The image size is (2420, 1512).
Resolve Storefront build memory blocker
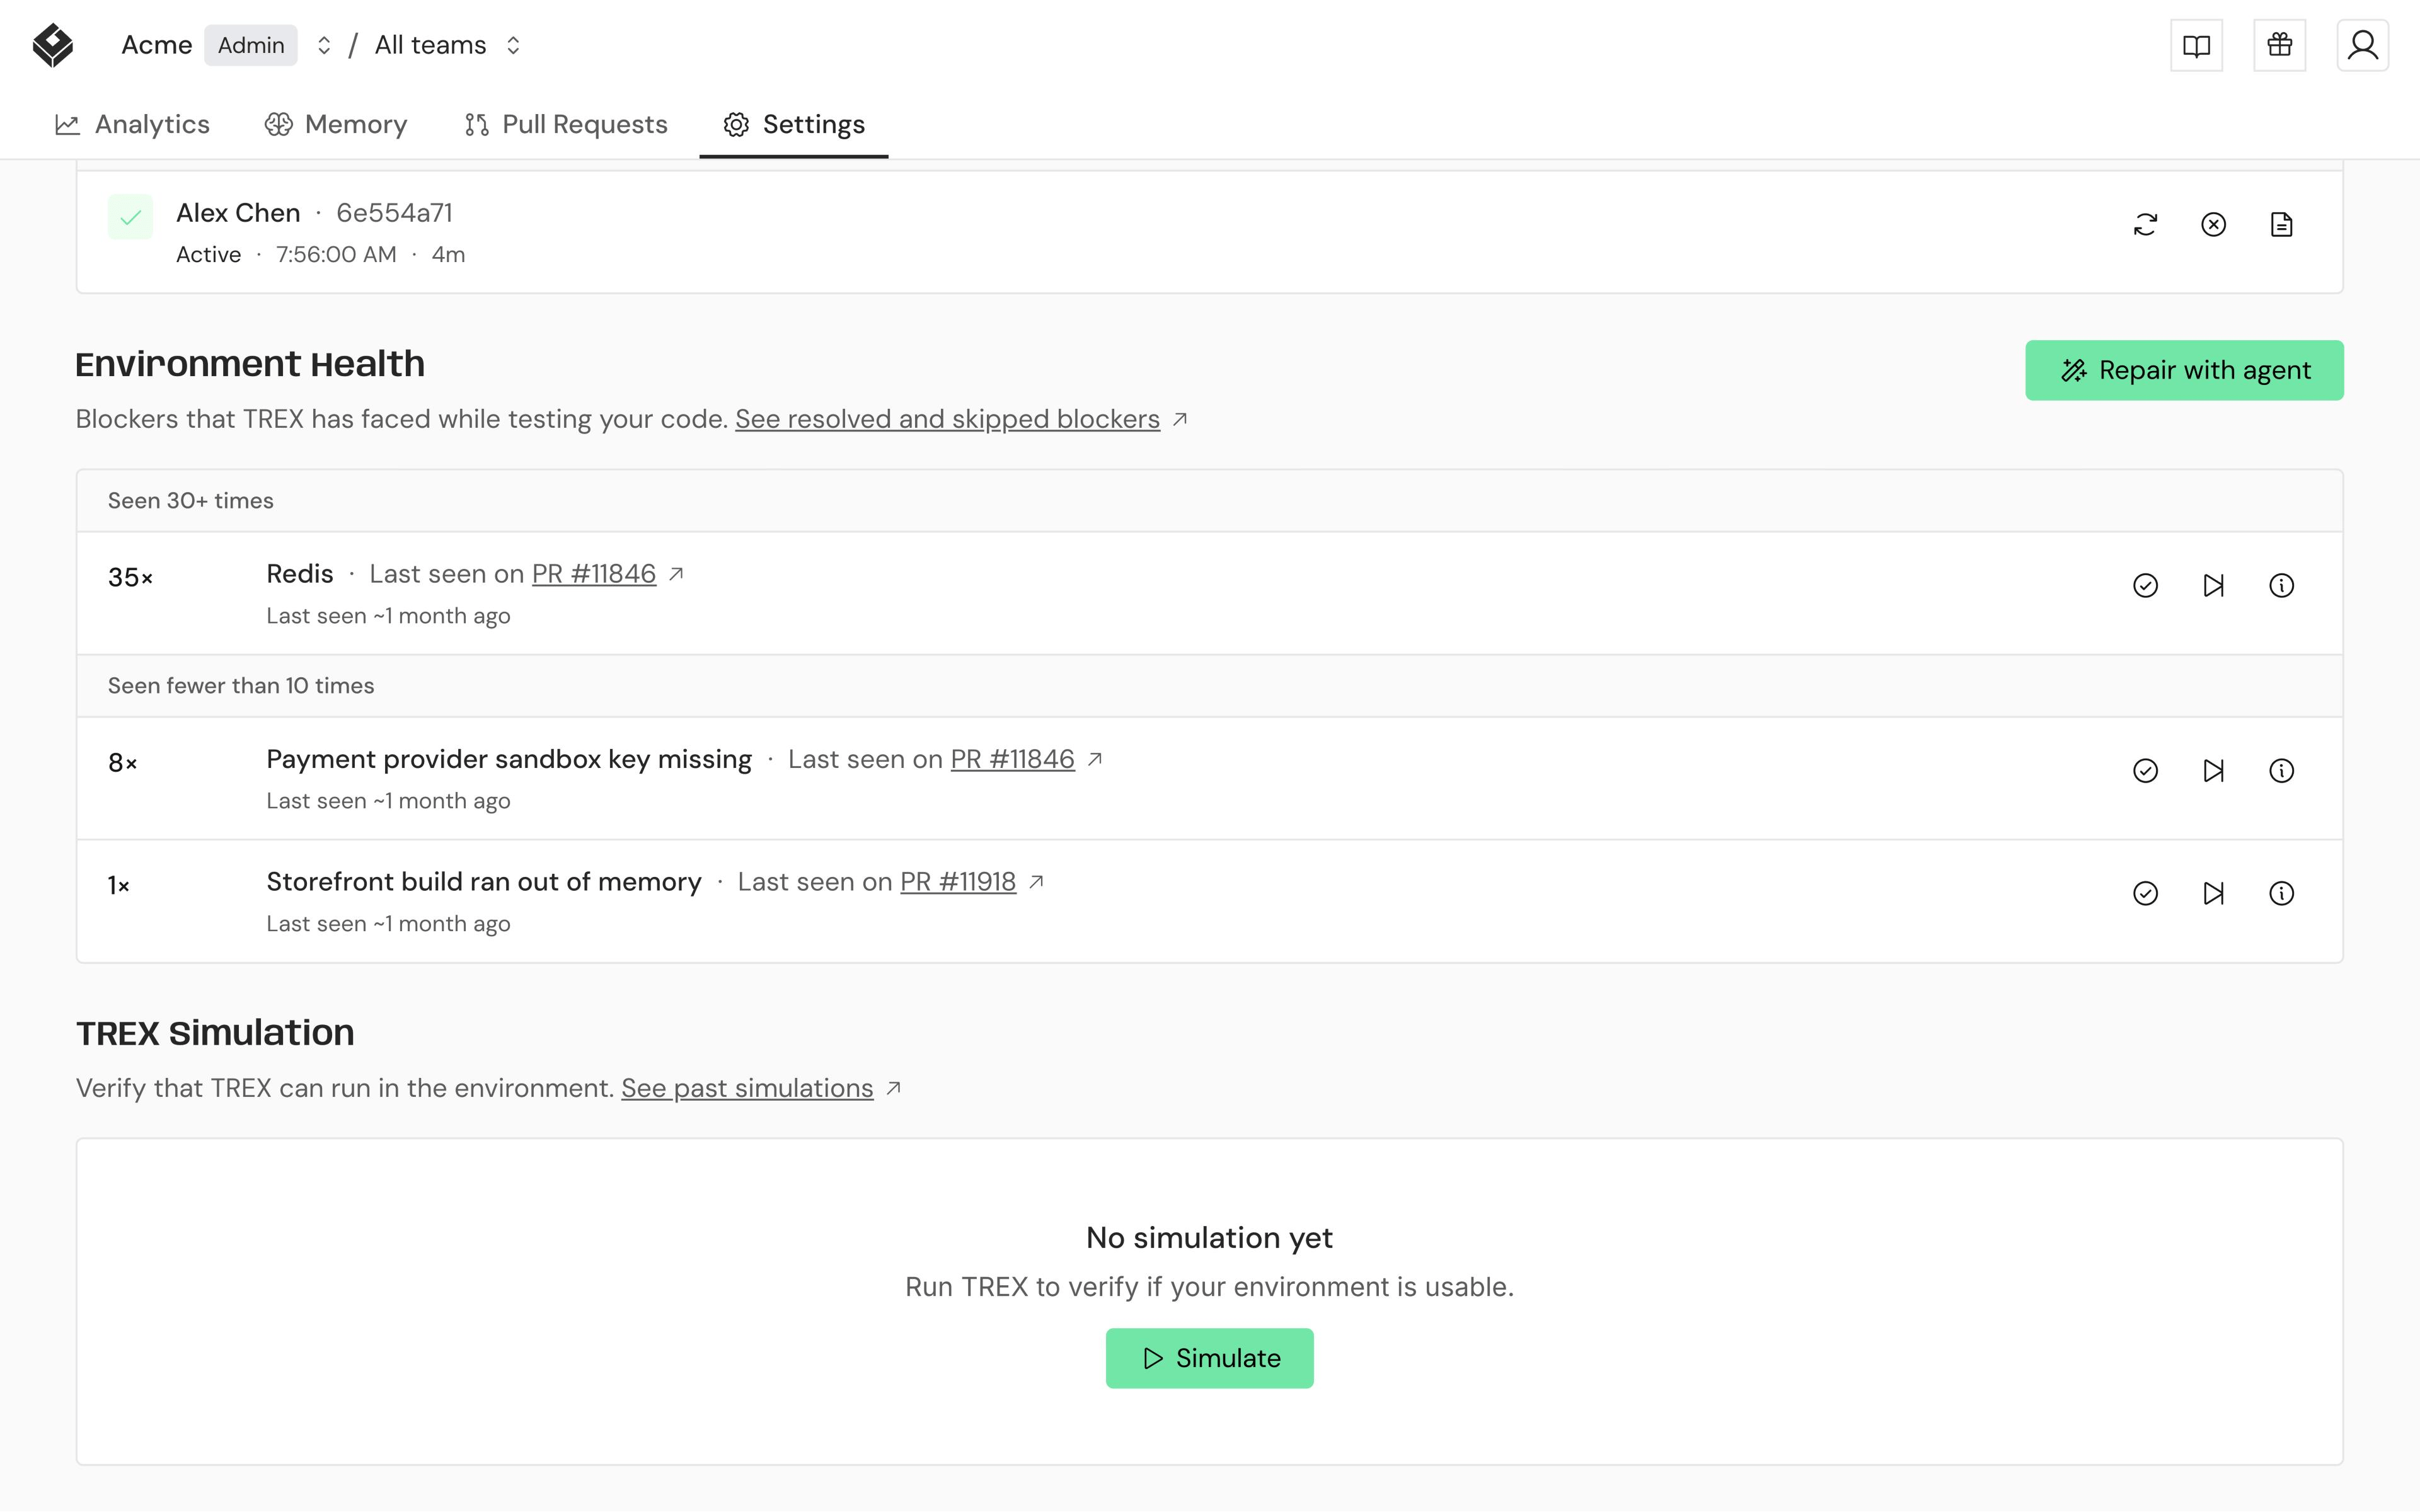(2145, 894)
